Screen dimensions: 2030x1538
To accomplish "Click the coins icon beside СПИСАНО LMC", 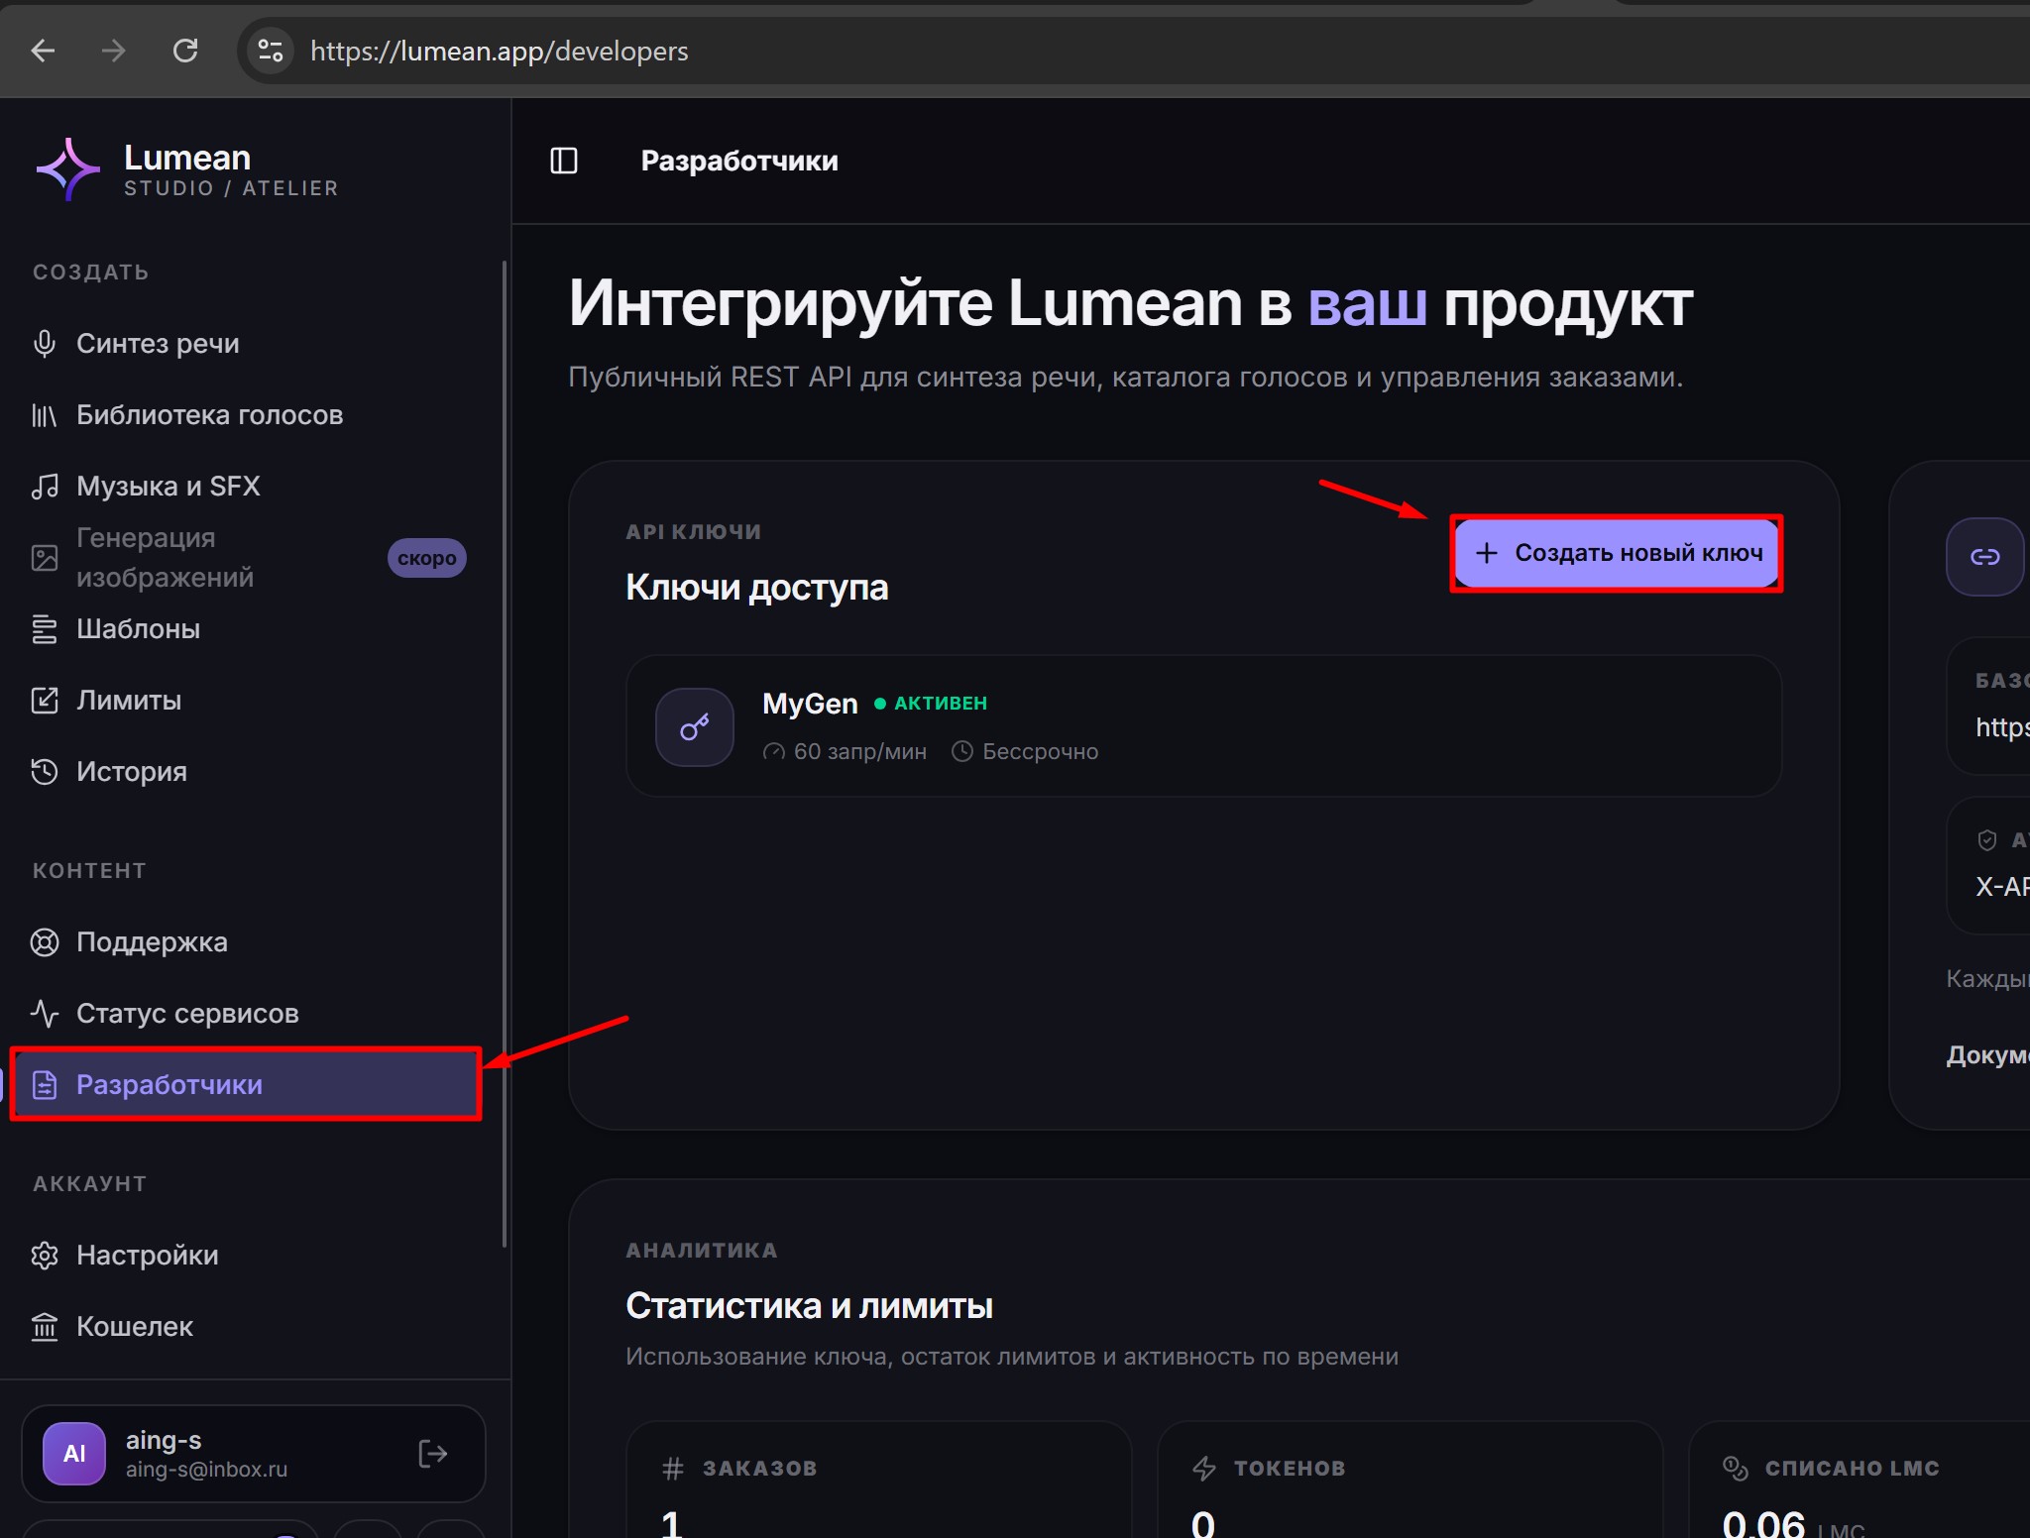I will click(1736, 1469).
